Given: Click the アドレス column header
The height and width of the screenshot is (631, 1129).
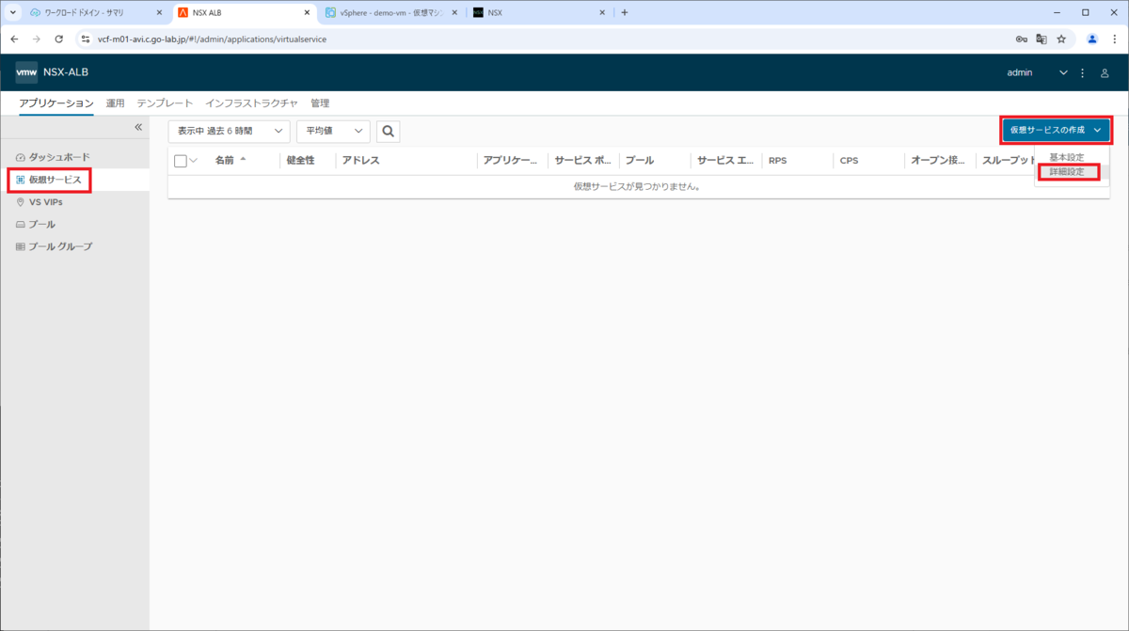Looking at the screenshot, I should tap(361, 161).
